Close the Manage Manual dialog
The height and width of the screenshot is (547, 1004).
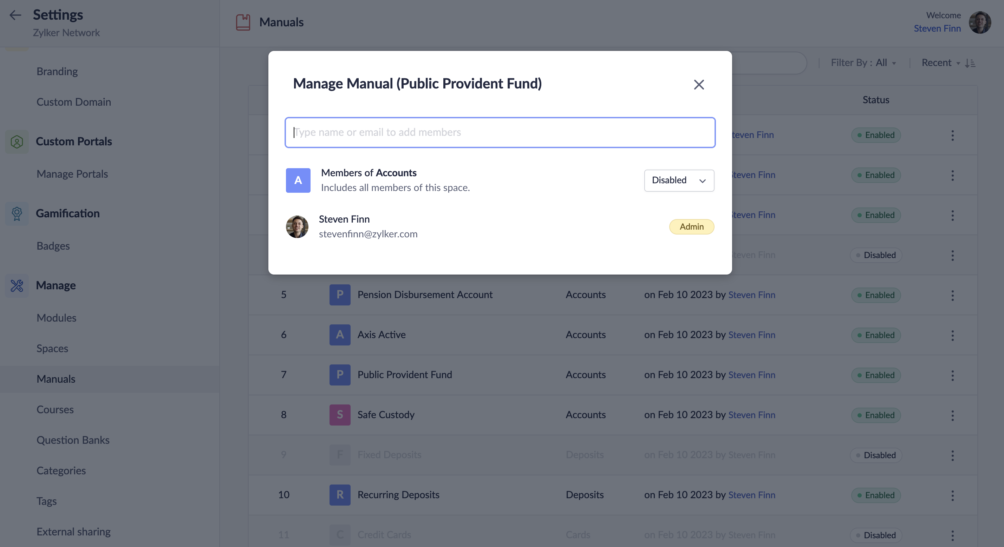click(x=699, y=85)
